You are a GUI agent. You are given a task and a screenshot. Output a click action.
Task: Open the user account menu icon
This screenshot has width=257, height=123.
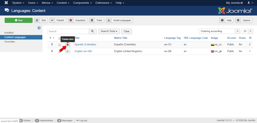click(x=249, y=3)
